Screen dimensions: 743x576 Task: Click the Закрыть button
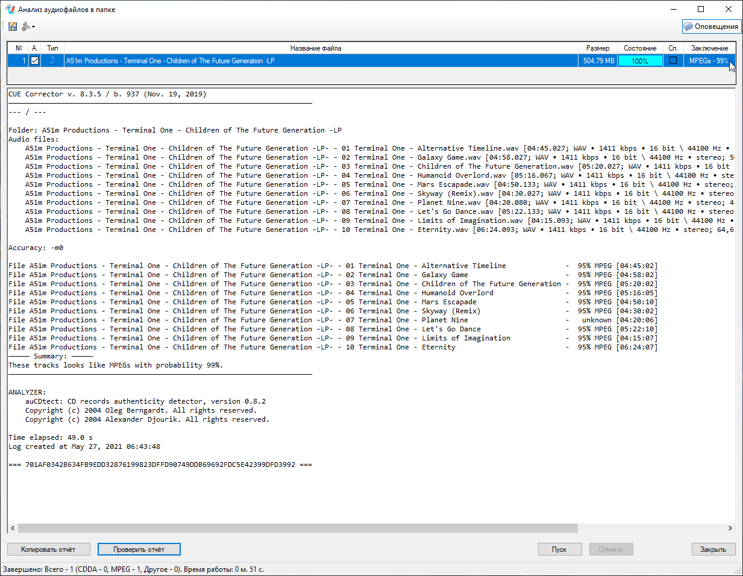click(x=713, y=549)
